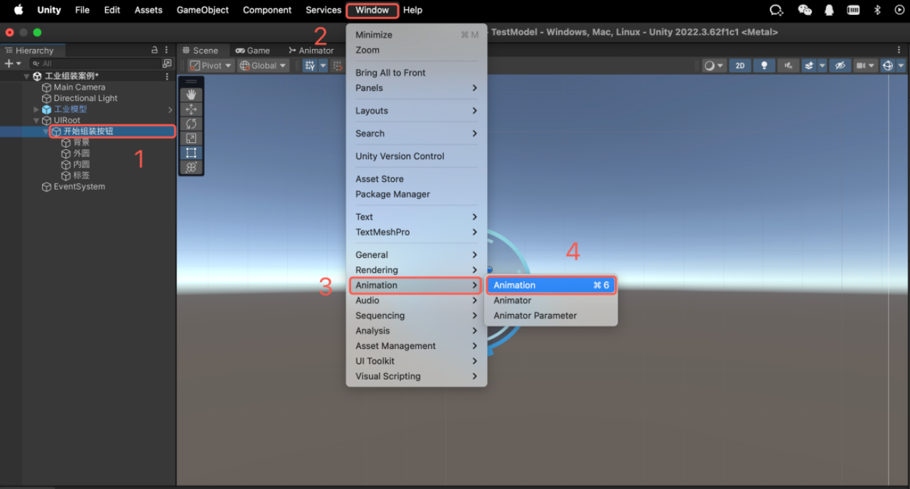The height and width of the screenshot is (489, 910).
Task: Click the Bluetooth menu bar icon
Action: pyautogui.click(x=877, y=10)
